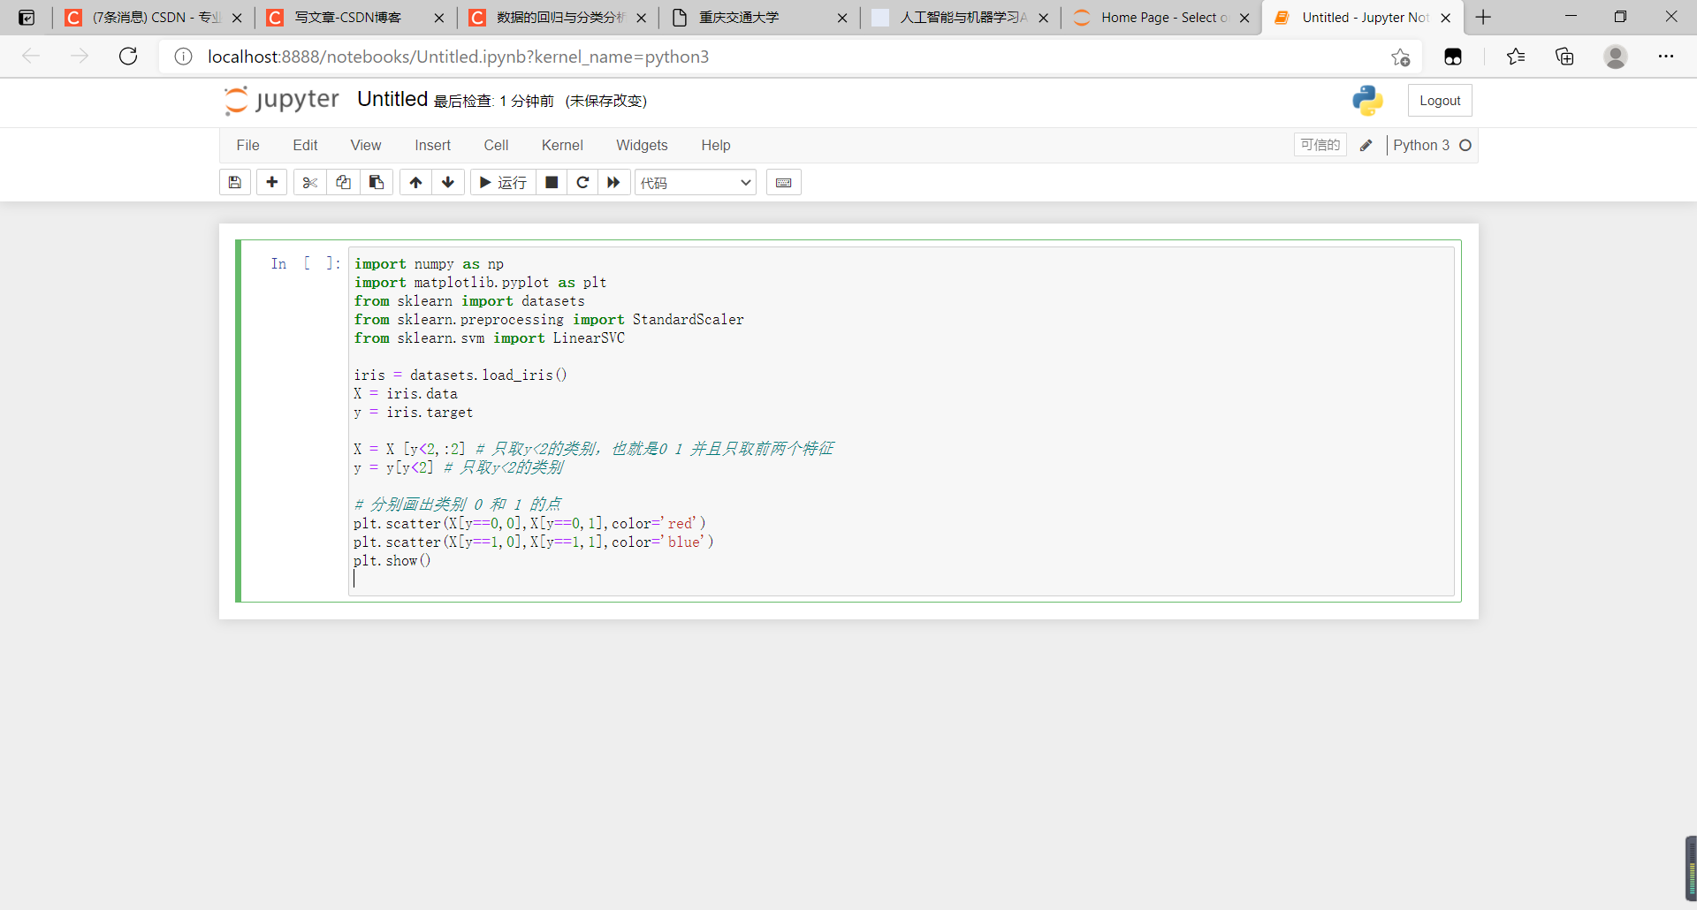Open the Favorites list icon
The image size is (1697, 910).
(1516, 57)
